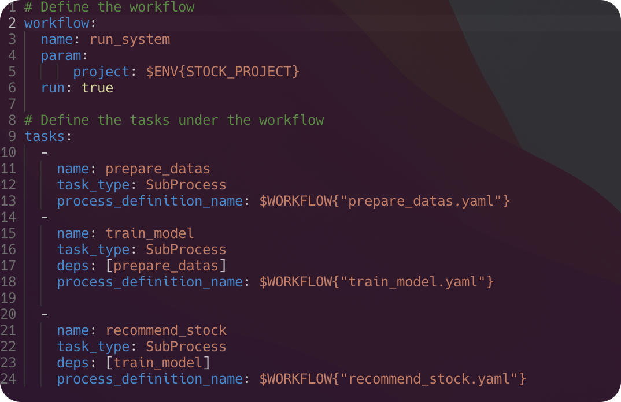This screenshot has height=402, width=621.
Task: Click line number 10 in the gutter
Action: click(x=8, y=152)
